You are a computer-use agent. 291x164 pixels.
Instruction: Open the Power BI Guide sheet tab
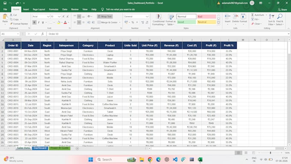[x=59, y=148]
